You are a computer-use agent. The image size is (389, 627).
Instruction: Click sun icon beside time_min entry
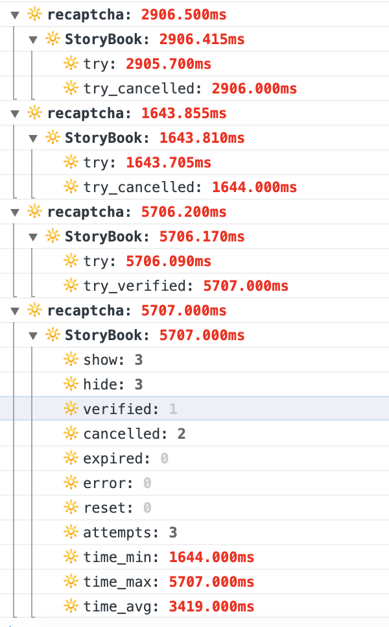click(x=71, y=557)
